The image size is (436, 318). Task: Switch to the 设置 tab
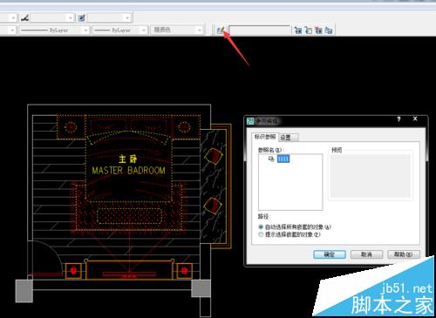(x=288, y=138)
